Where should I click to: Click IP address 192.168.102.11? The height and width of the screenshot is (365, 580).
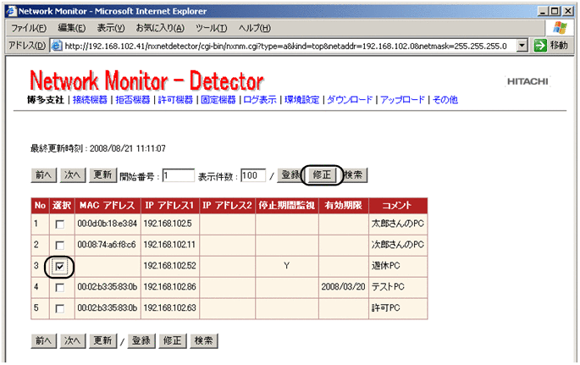point(169,245)
